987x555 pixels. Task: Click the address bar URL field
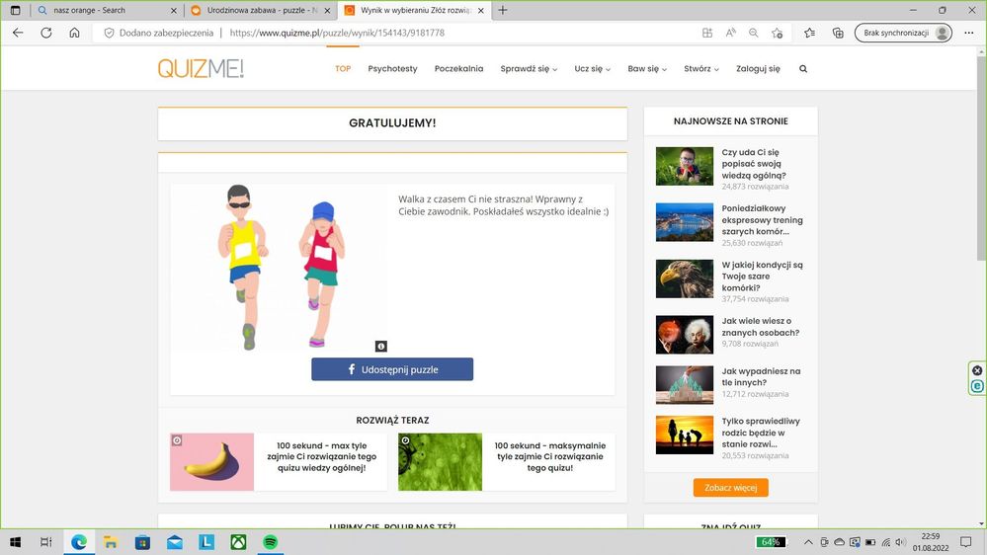[x=445, y=33]
